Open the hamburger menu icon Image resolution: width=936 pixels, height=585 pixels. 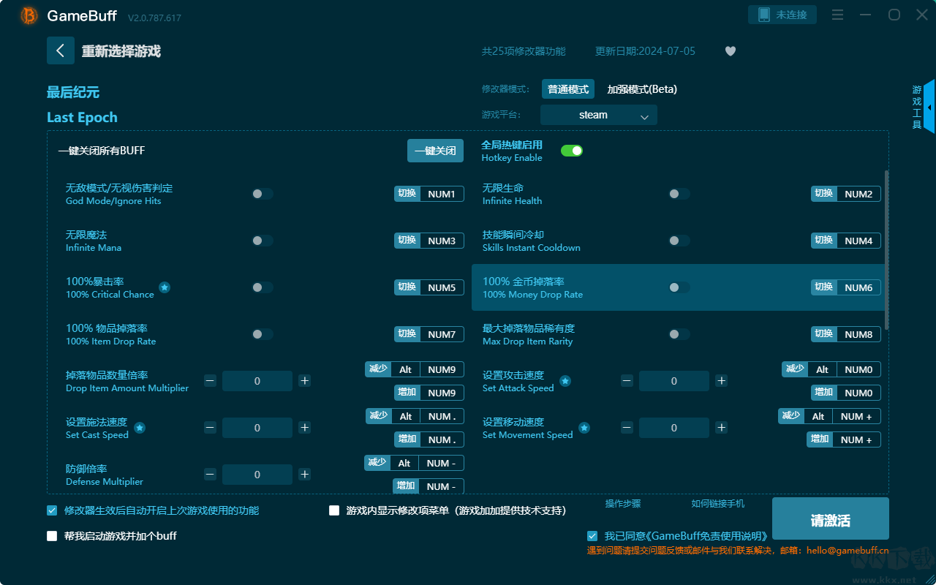(x=837, y=15)
